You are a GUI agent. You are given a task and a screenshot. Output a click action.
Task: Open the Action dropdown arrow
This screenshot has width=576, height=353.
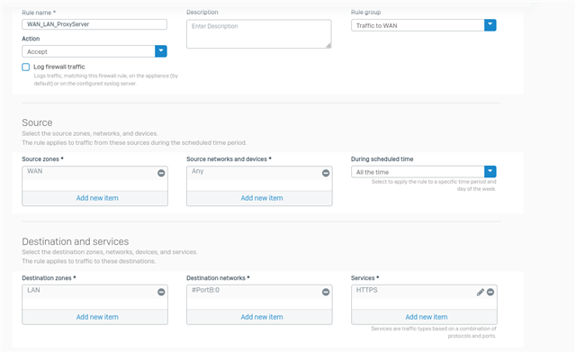coord(161,51)
